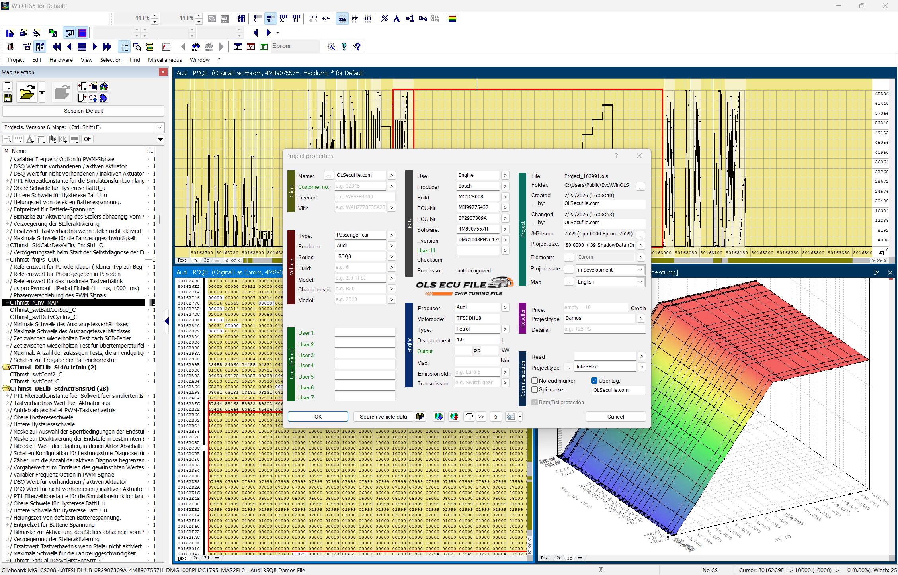Click the Session: Default button
Viewport: 898px width, 575px height.
(x=83, y=111)
